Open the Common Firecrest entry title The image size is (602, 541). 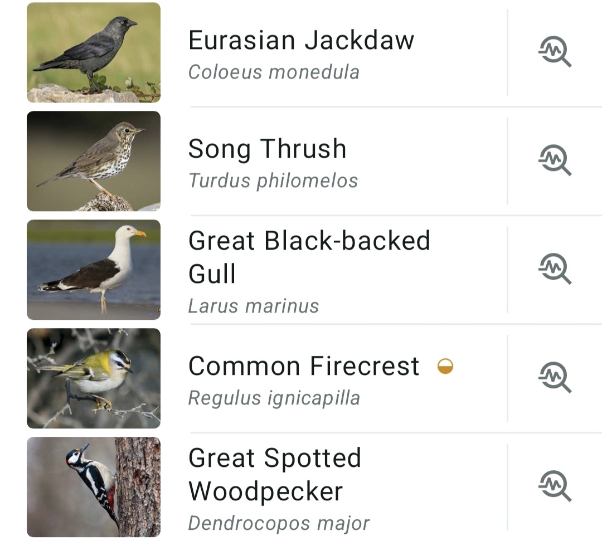click(304, 366)
